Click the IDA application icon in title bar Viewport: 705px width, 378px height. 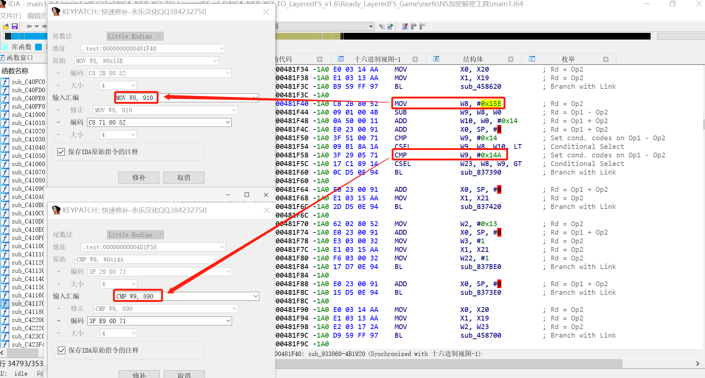[3, 4]
